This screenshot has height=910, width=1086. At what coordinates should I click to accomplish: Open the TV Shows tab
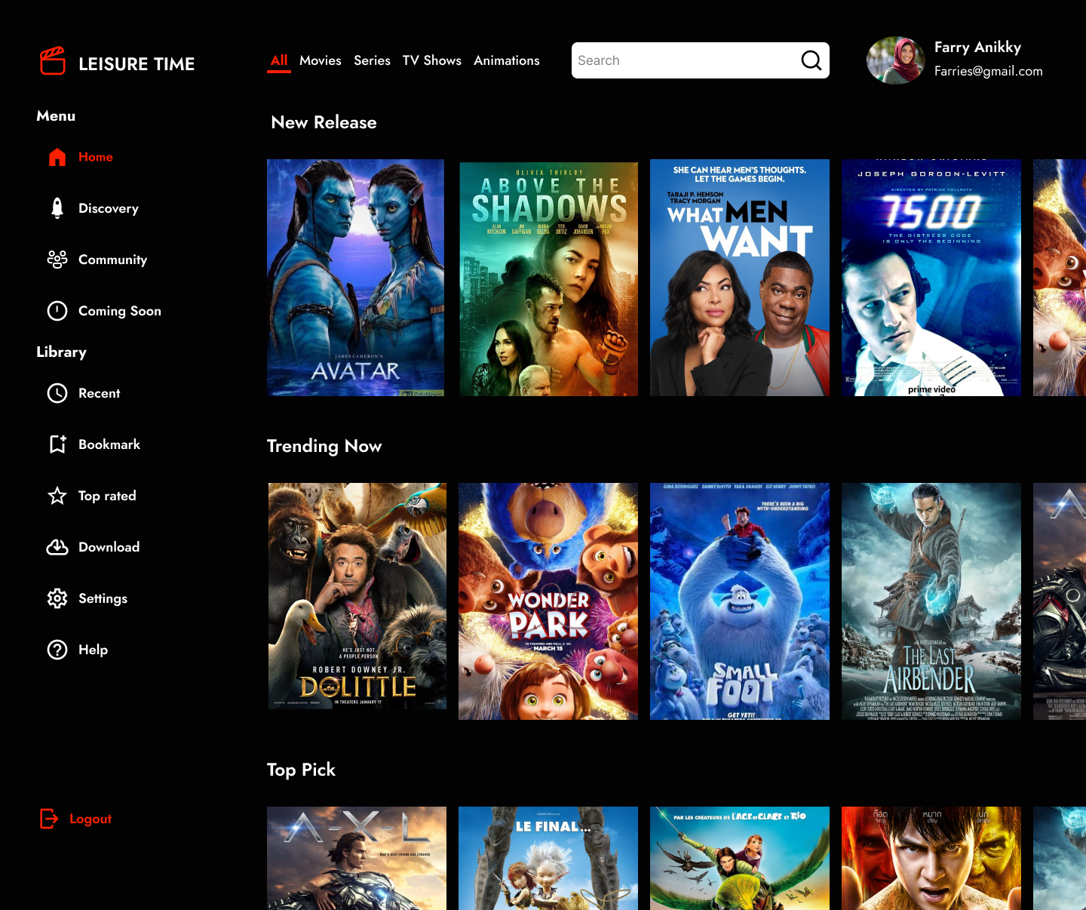pos(432,60)
